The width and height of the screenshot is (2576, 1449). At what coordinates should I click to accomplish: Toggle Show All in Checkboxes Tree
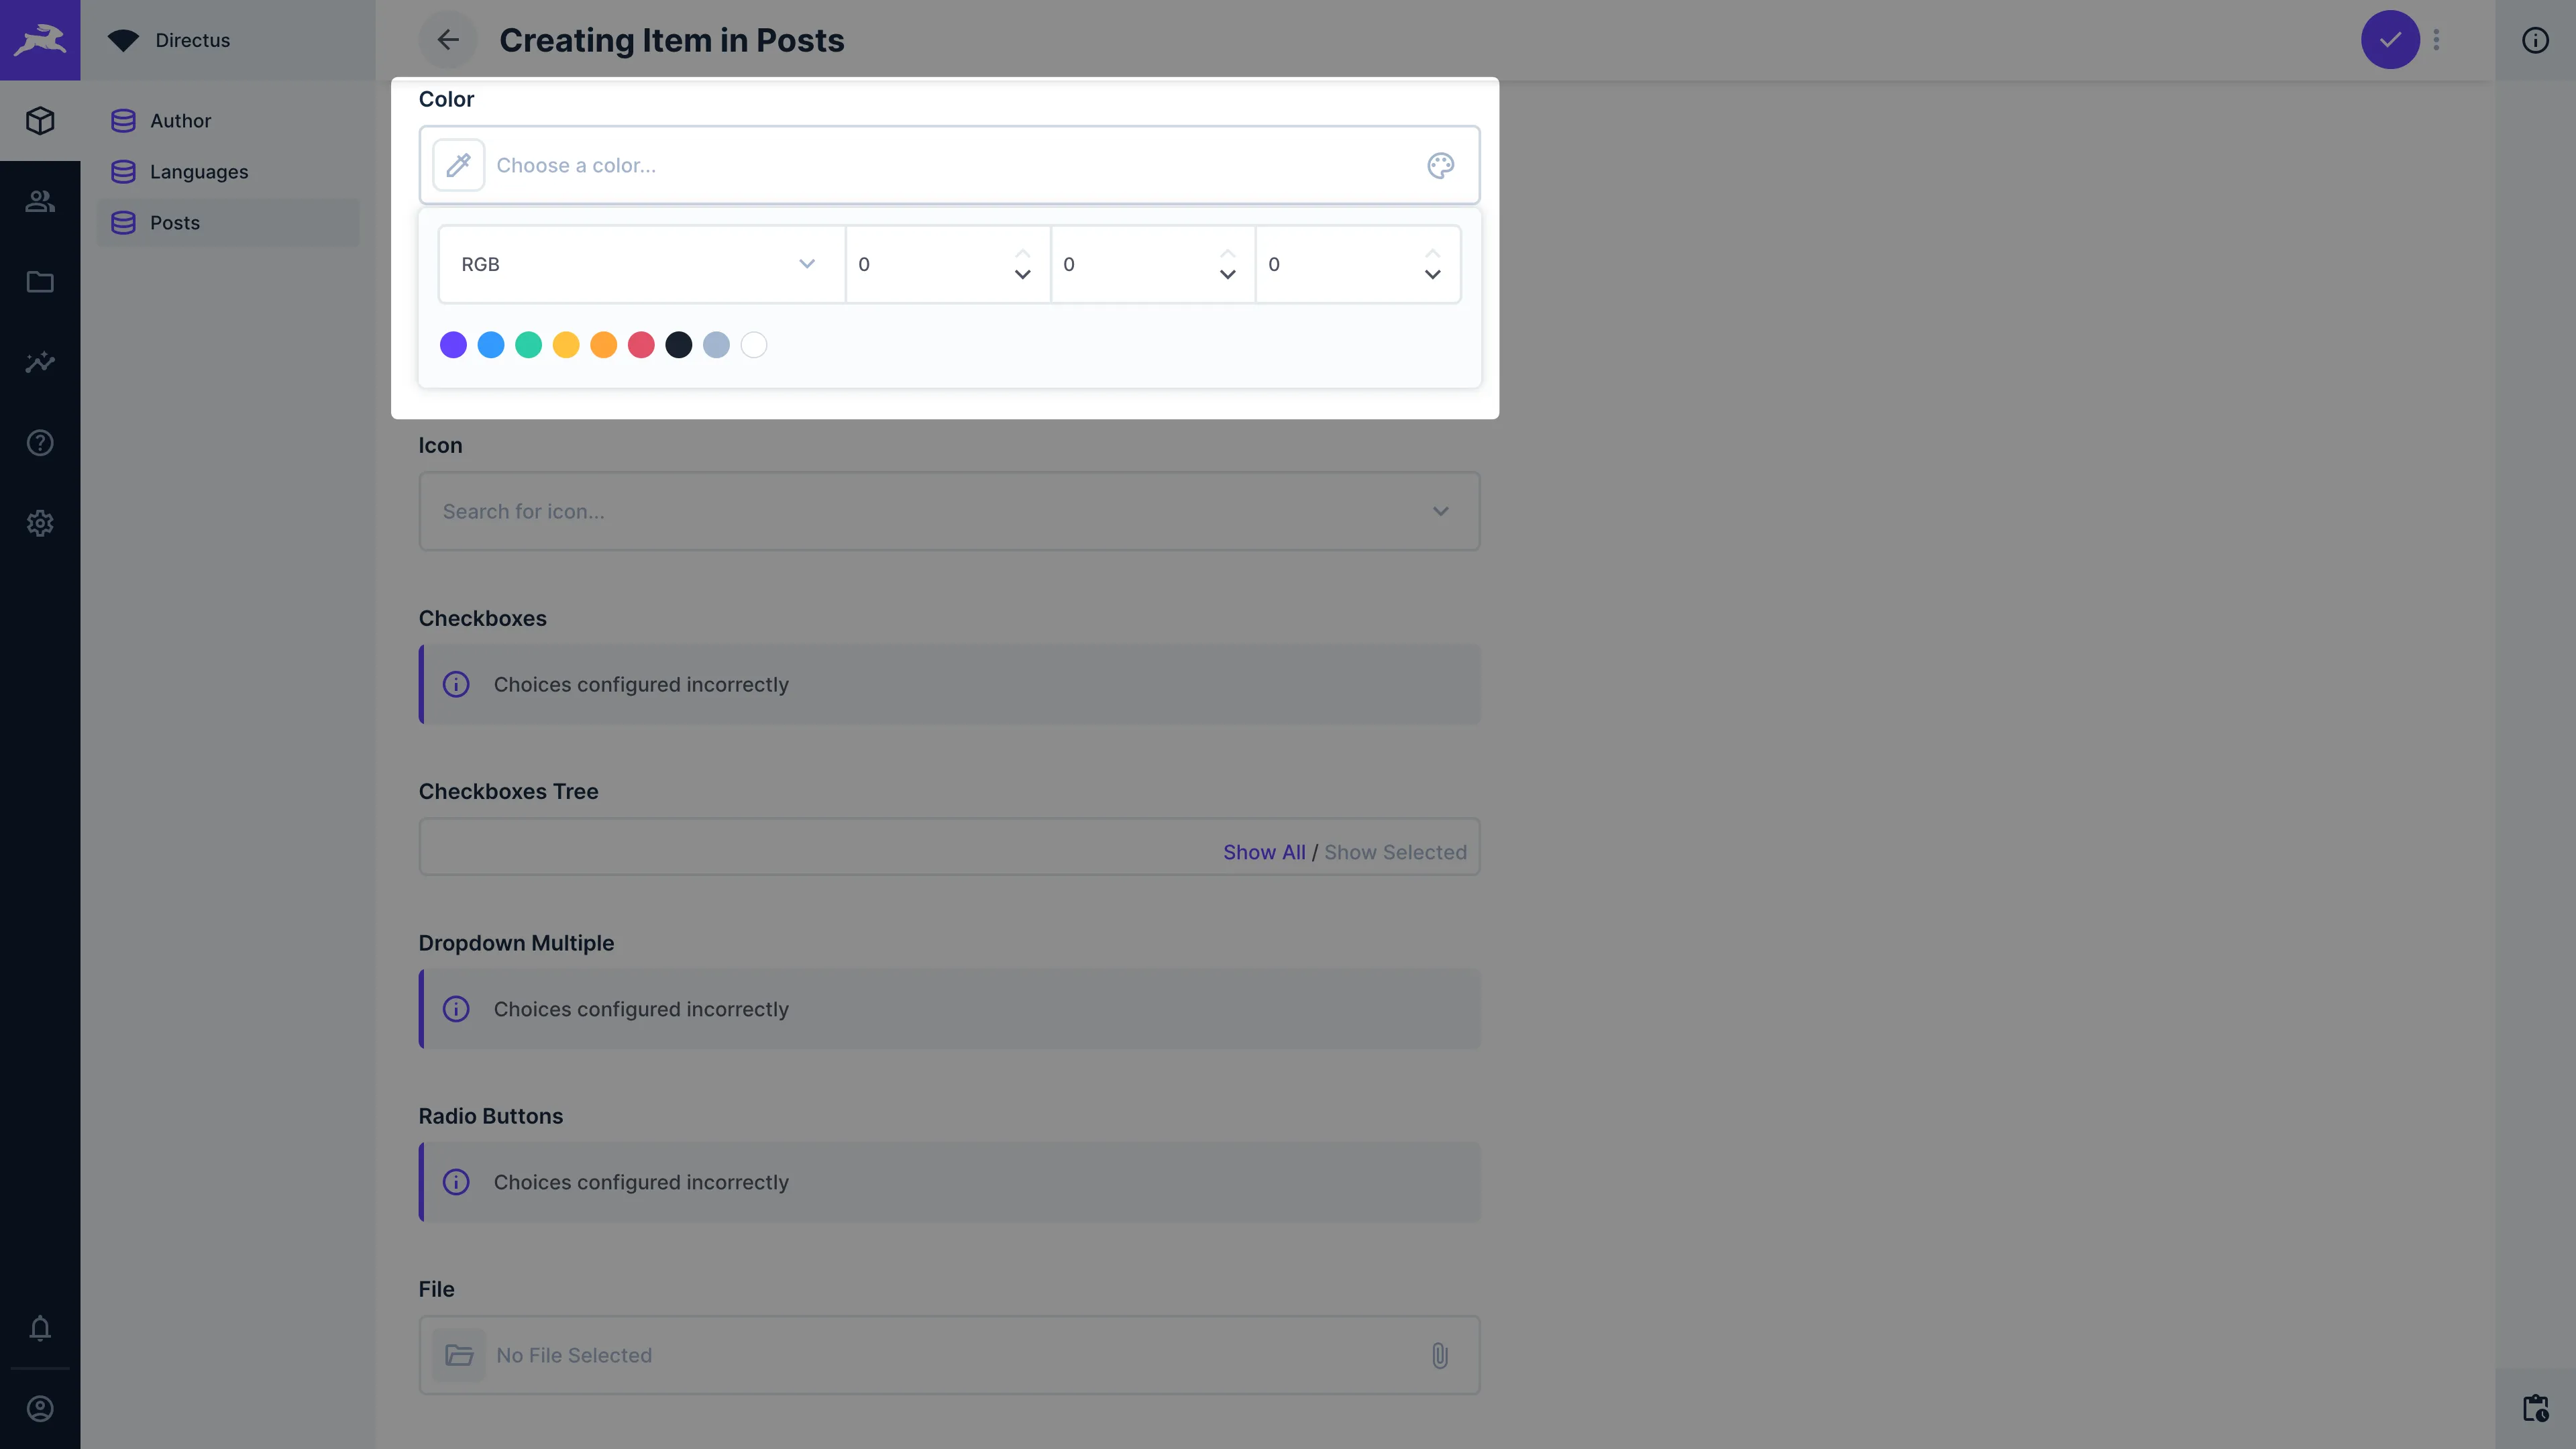pyautogui.click(x=1263, y=851)
